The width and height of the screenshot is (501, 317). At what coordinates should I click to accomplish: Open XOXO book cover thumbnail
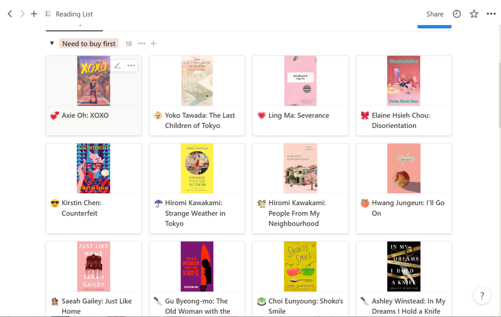click(x=94, y=81)
